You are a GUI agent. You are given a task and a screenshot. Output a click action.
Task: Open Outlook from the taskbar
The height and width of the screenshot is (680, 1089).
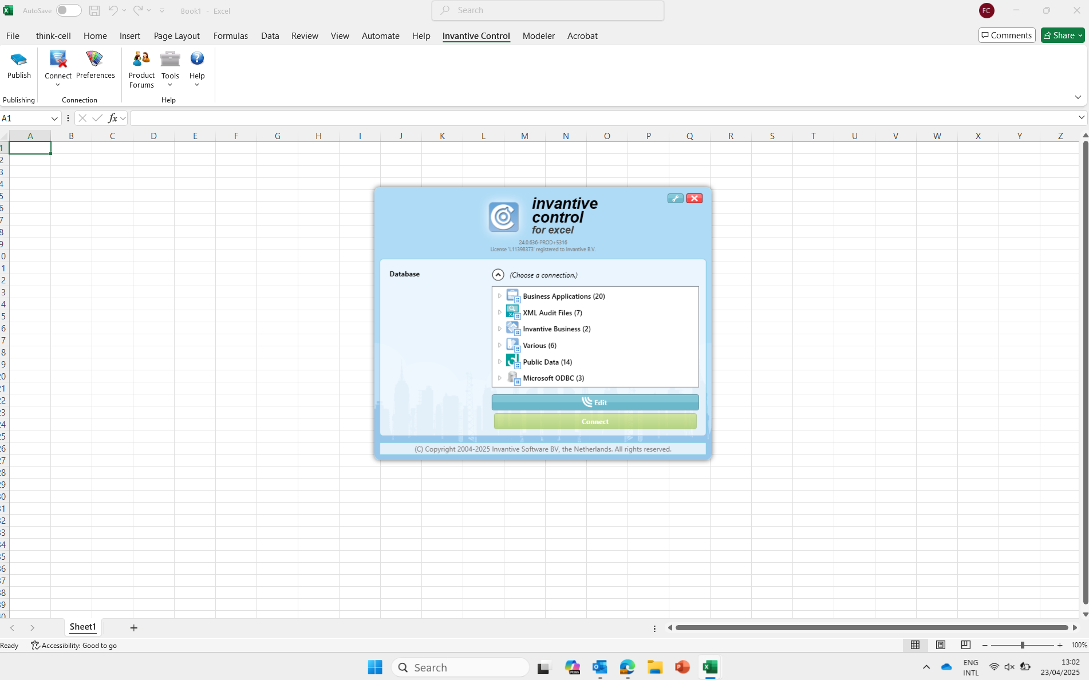point(599,667)
